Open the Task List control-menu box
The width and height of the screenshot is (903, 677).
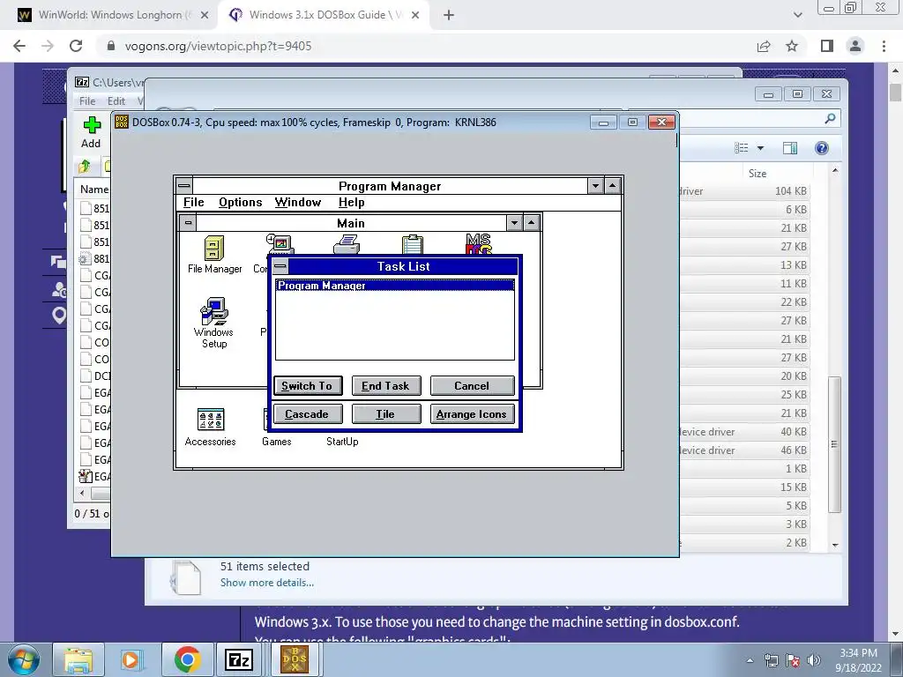[x=280, y=266]
